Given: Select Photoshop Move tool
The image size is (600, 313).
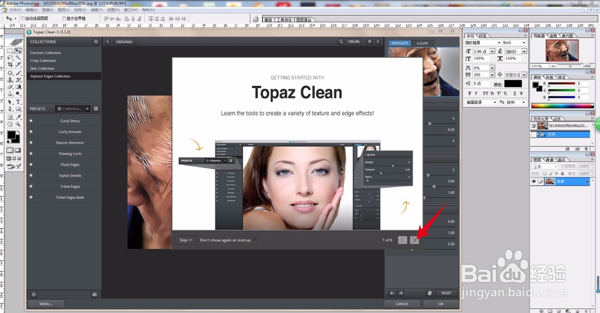Looking at the screenshot, I should pyautogui.click(x=19, y=50).
